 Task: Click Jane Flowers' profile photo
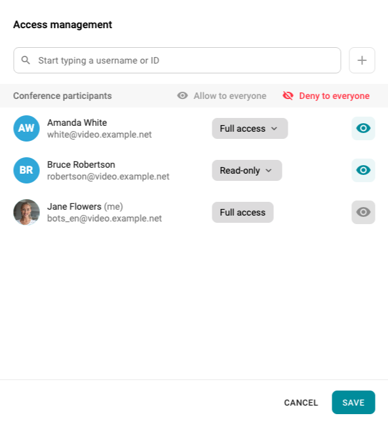coord(26,212)
